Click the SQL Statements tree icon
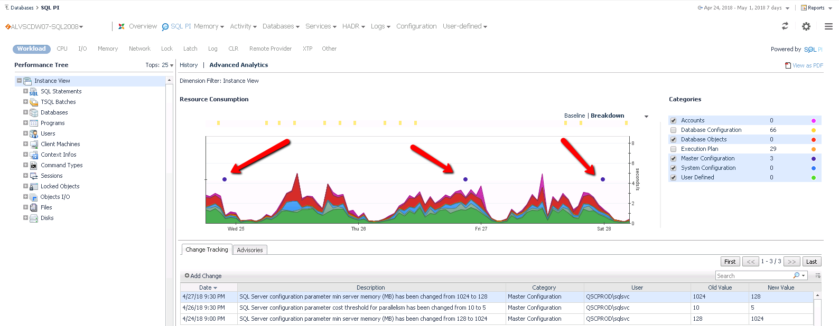 (x=34, y=92)
